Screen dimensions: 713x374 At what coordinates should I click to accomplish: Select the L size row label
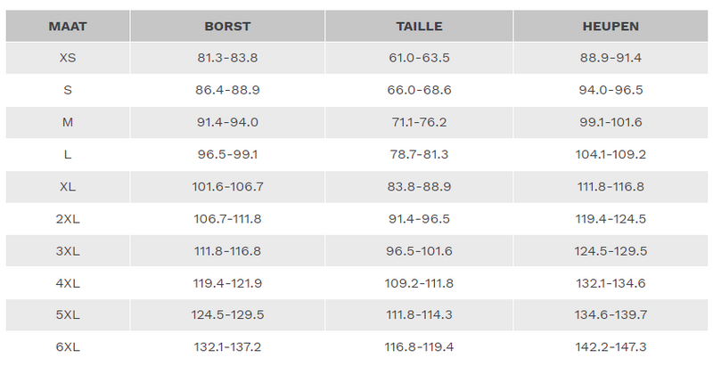pos(68,154)
